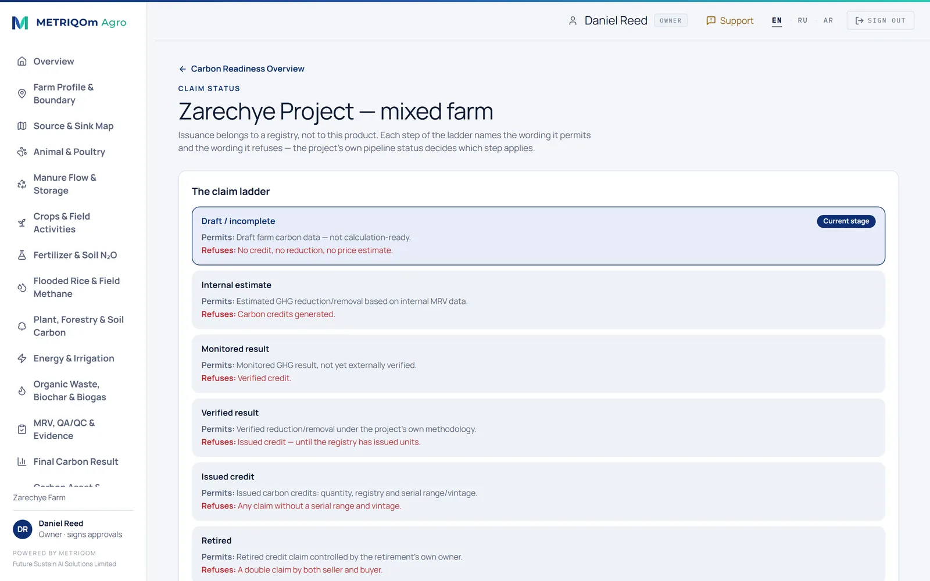Click the MRV clipboard check icon
Screen dimensions: 930x581
pos(22,429)
